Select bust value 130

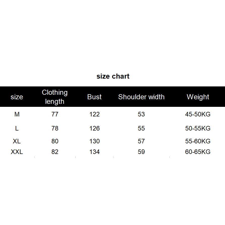pos(94,141)
